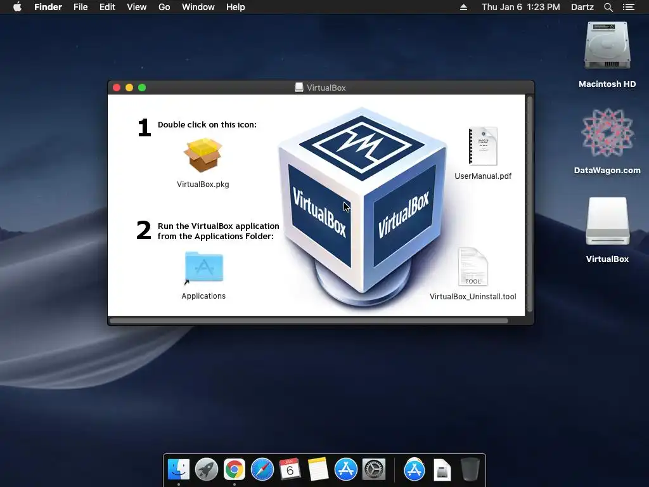Image resolution: width=649 pixels, height=487 pixels.
Task: Open the Finder menu
Action: point(48,7)
